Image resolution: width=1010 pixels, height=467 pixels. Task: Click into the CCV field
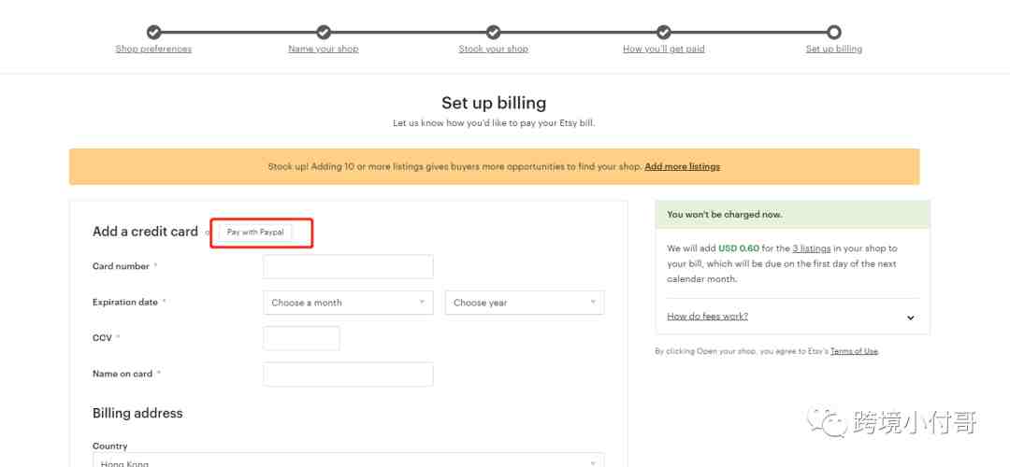point(301,338)
